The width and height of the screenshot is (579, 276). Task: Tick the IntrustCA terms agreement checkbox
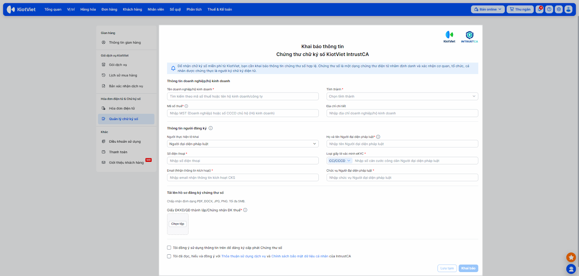click(x=169, y=256)
